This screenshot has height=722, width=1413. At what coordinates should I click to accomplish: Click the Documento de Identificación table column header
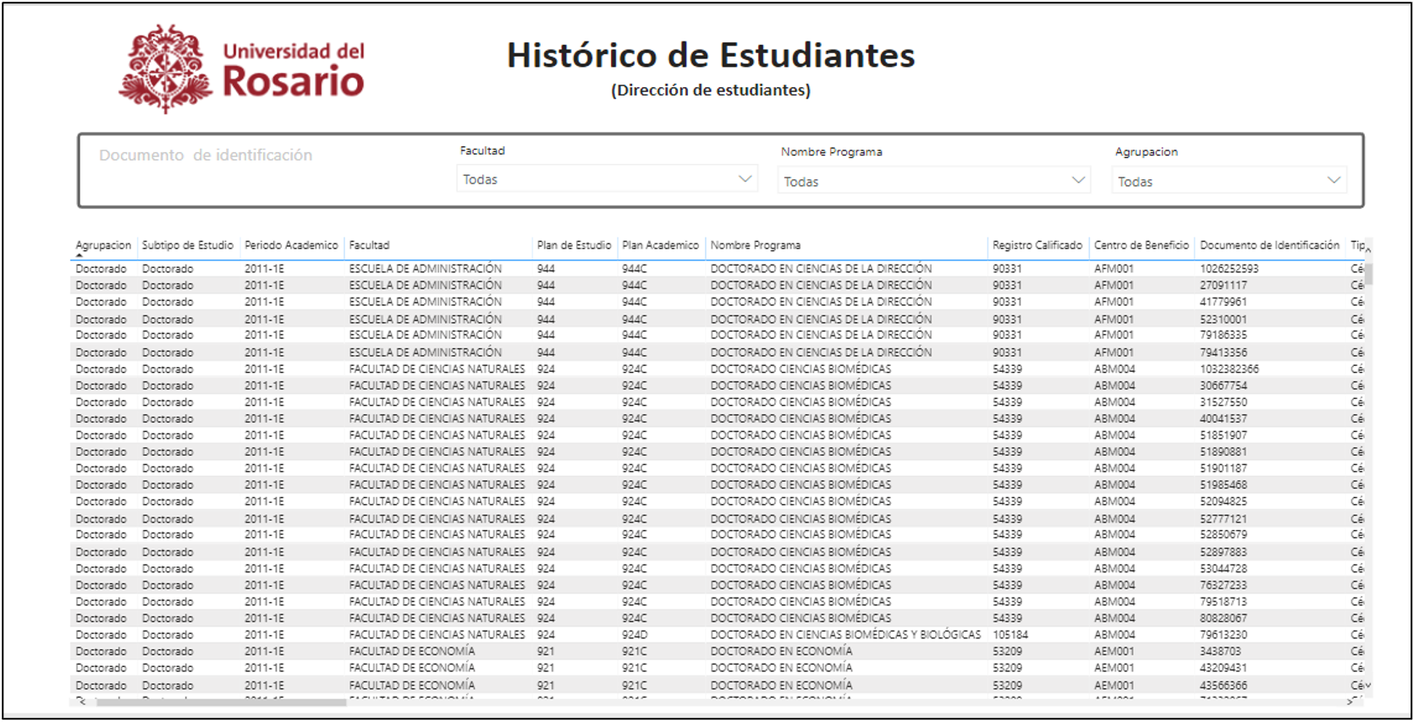coord(1269,245)
